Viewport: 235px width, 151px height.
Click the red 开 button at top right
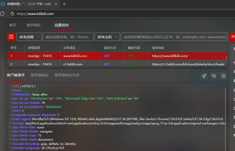(x=232, y=36)
